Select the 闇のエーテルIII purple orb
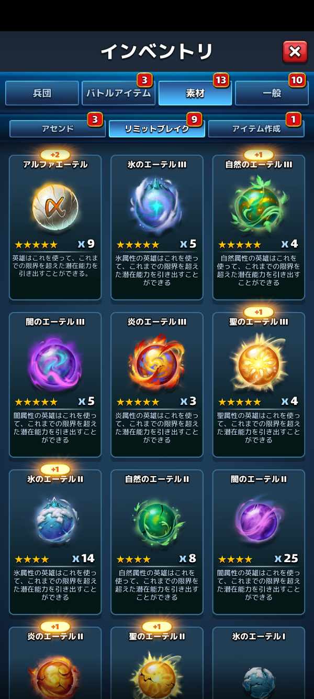 click(x=55, y=363)
